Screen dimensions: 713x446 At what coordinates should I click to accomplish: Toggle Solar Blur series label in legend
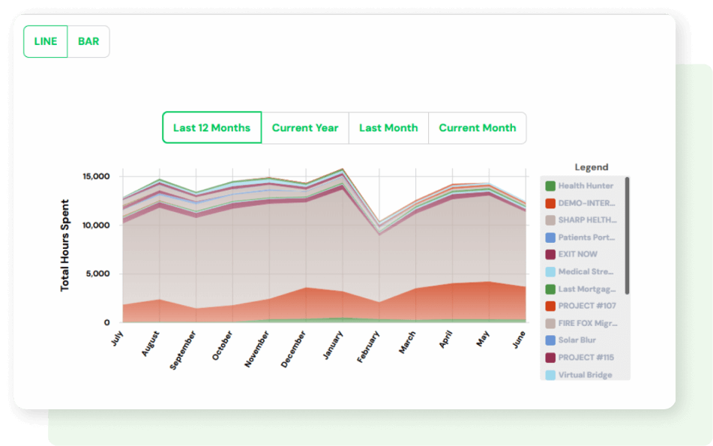point(577,340)
